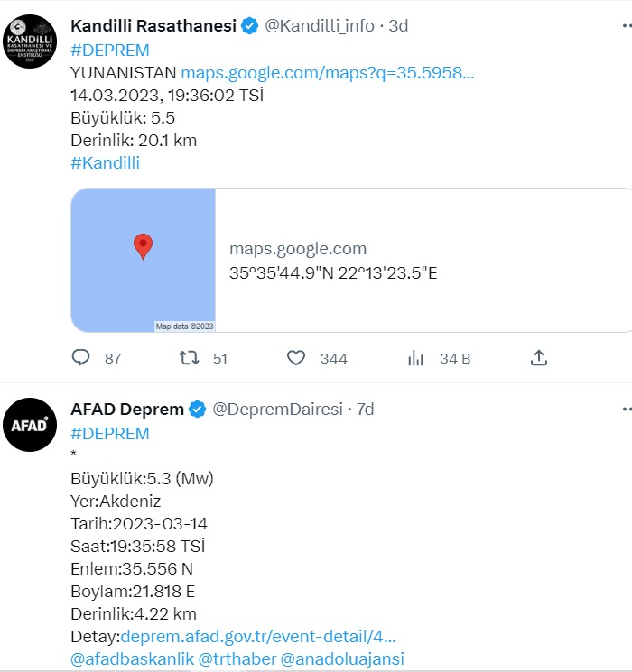Share the Kandilli tweet
Image resolution: width=632 pixels, height=672 pixels.
[x=538, y=358]
